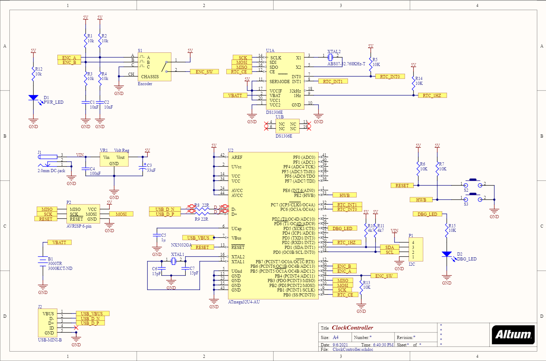546x361 pixels.
Task: Select polarized capacitor C3 33uF
Action: coord(143,167)
